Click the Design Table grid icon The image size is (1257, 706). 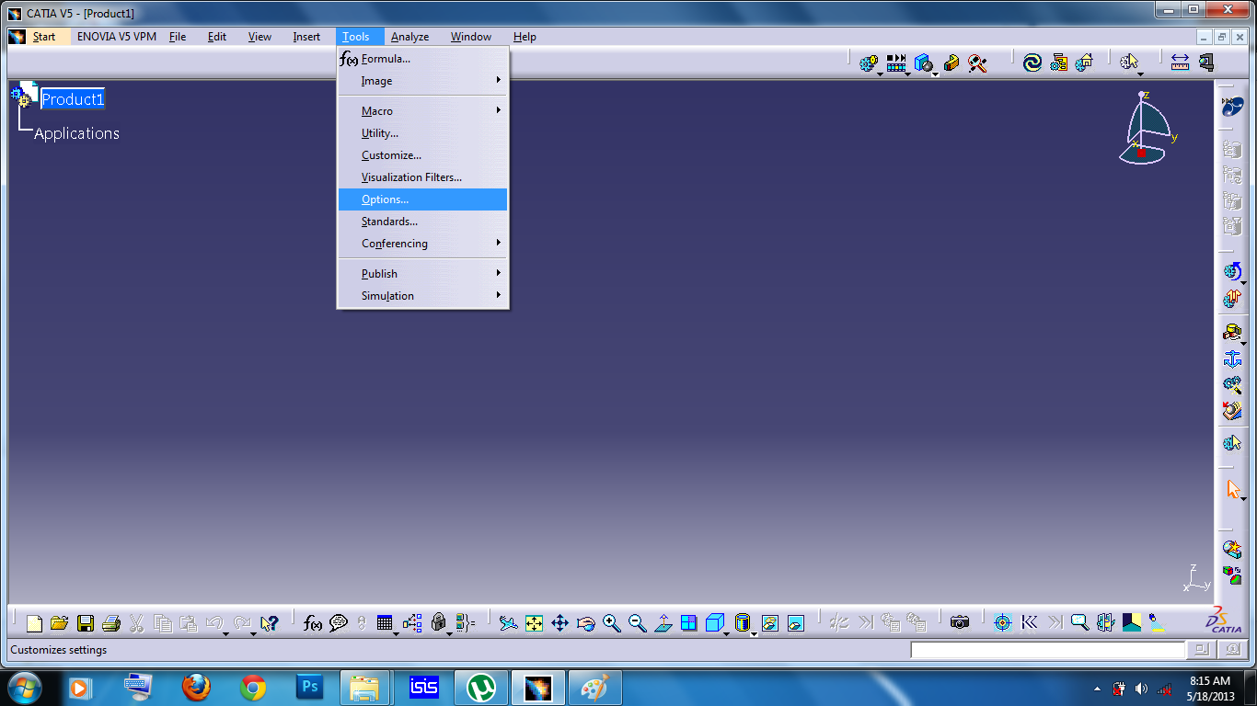(x=385, y=623)
